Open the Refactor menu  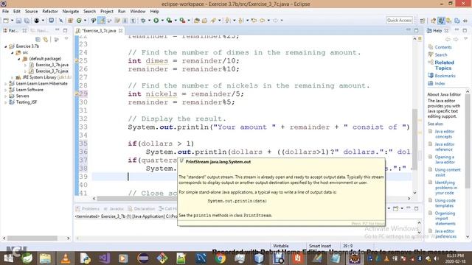(50, 12)
